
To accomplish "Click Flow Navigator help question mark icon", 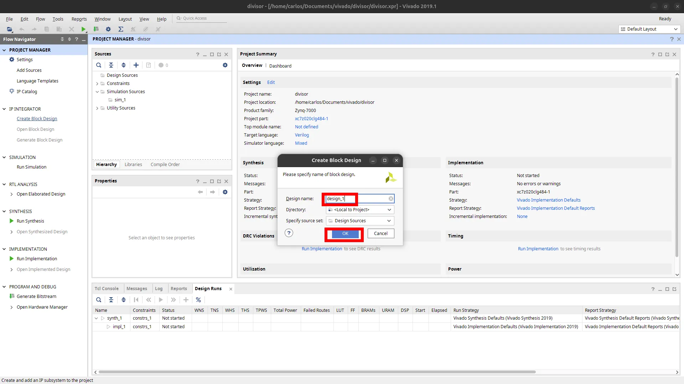I will (x=76, y=39).
